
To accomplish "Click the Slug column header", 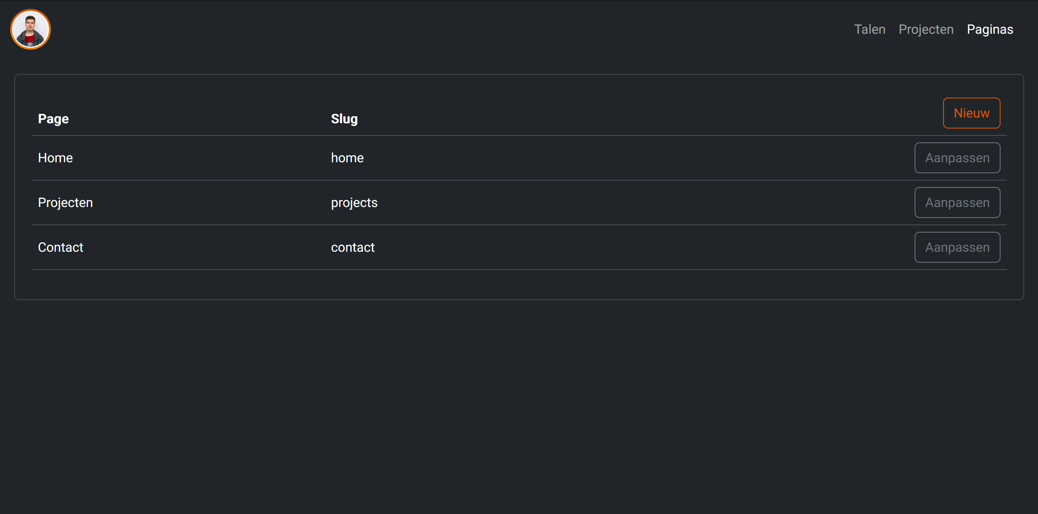I will 344,119.
